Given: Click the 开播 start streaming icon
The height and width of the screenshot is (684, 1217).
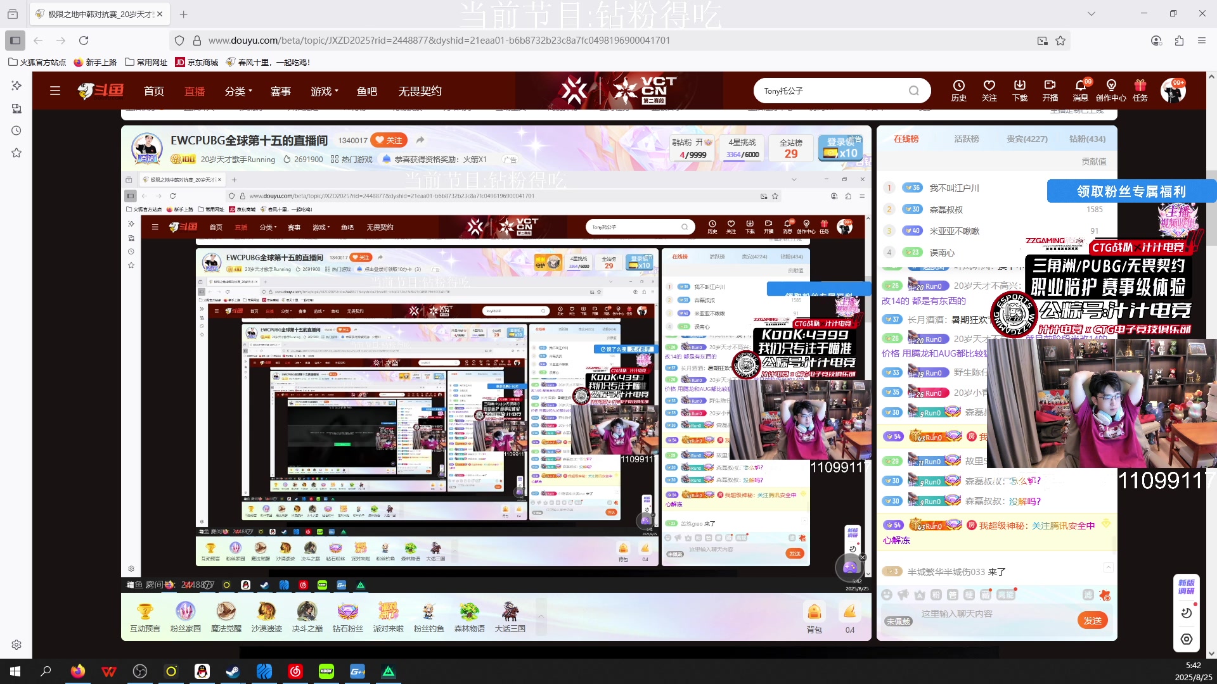Looking at the screenshot, I should [x=1050, y=91].
